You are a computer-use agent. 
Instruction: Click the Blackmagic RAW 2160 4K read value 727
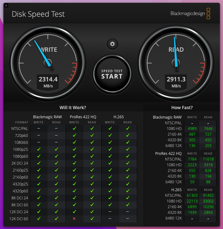click(x=208, y=134)
